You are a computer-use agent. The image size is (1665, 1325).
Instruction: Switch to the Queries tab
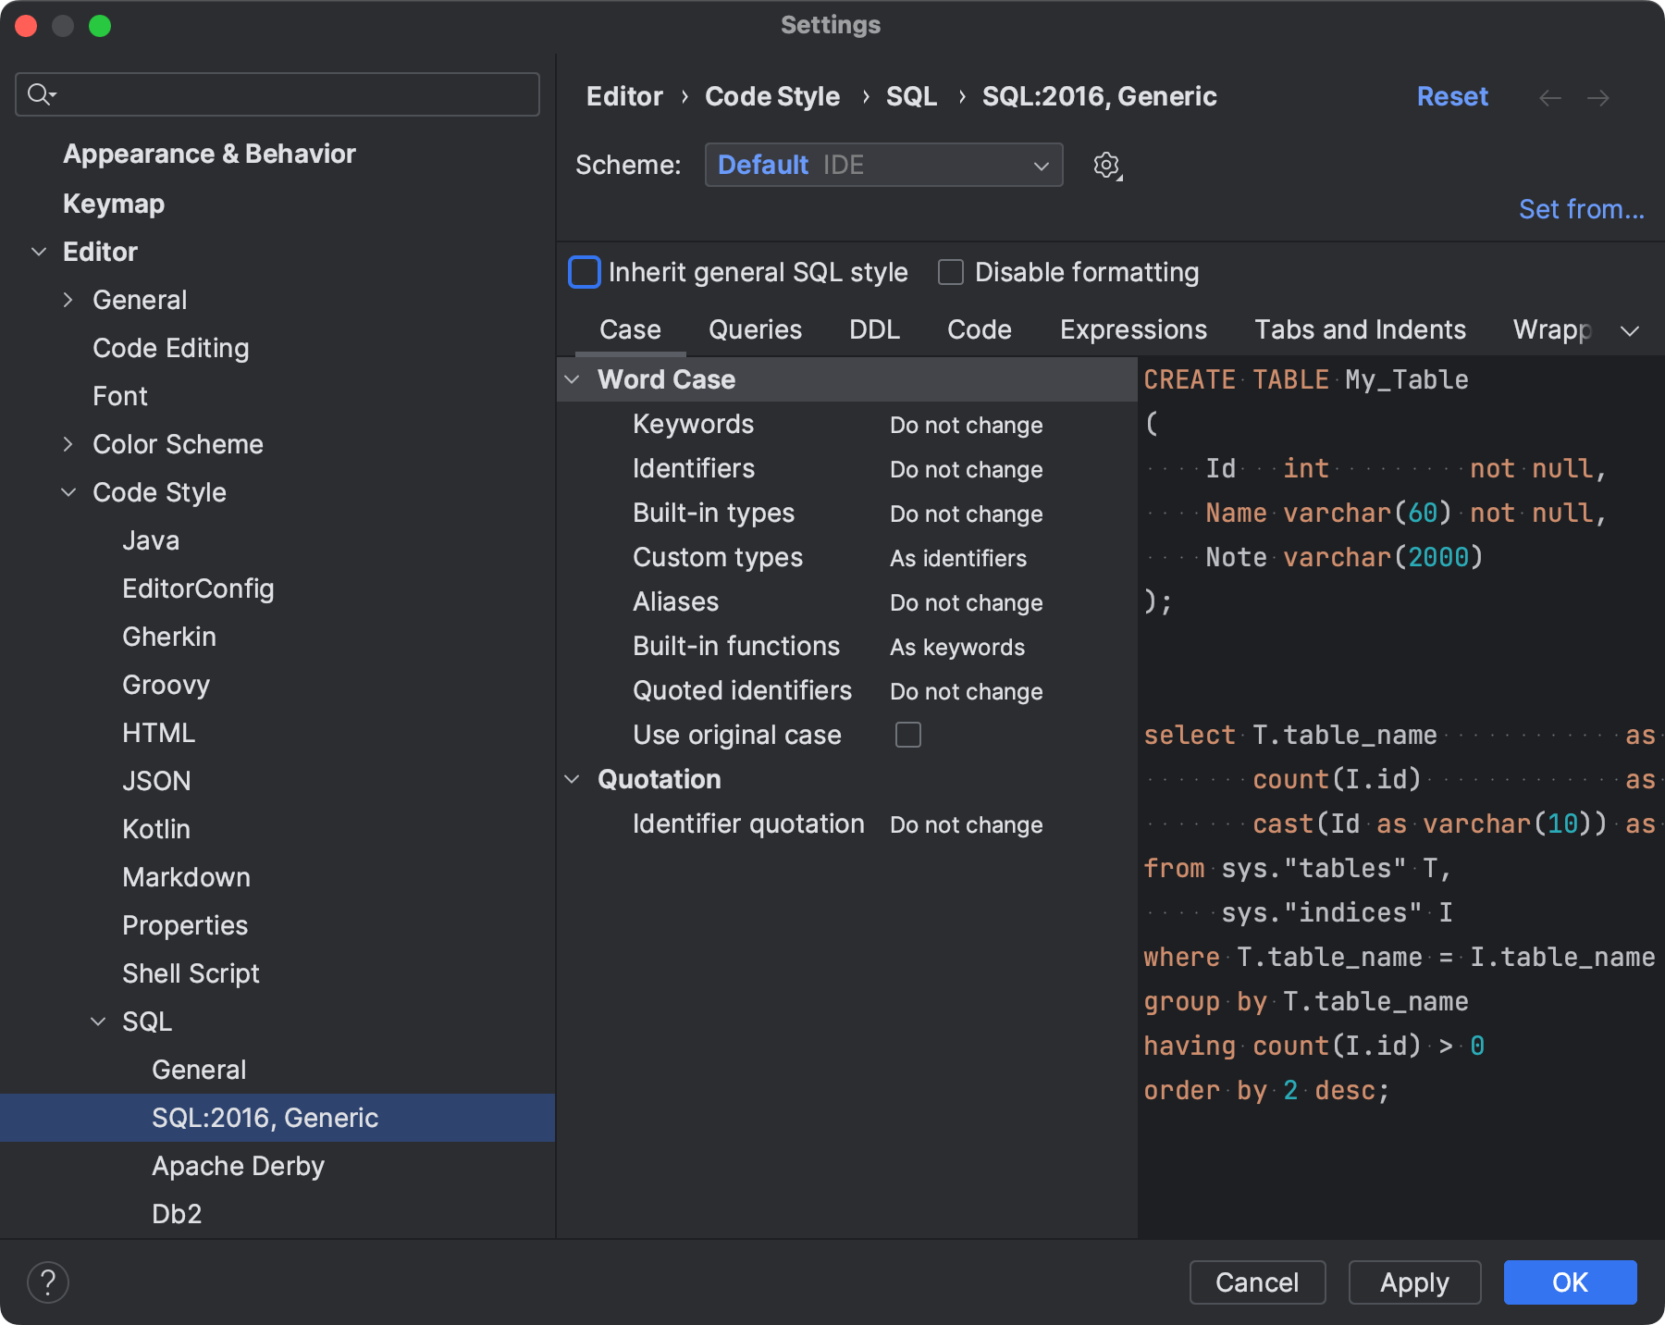754,329
